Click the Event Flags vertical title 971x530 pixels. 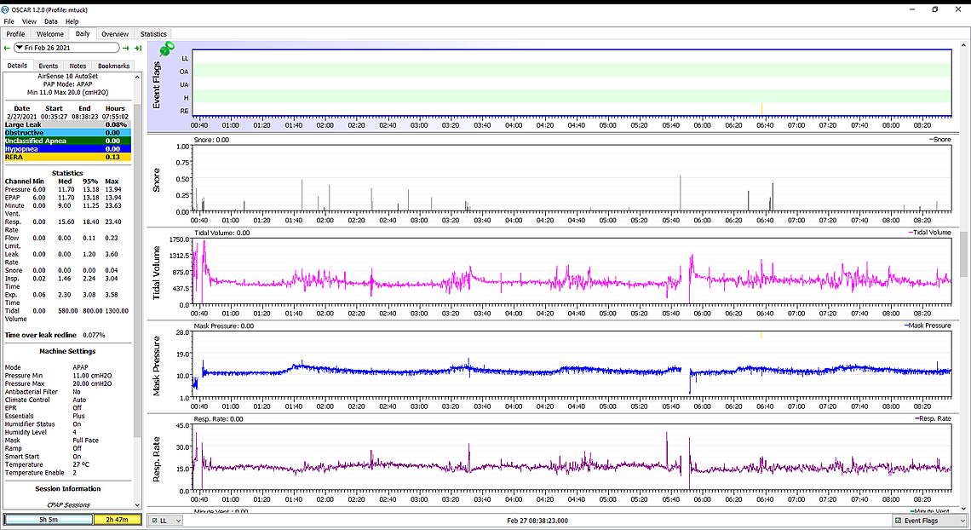click(x=156, y=85)
